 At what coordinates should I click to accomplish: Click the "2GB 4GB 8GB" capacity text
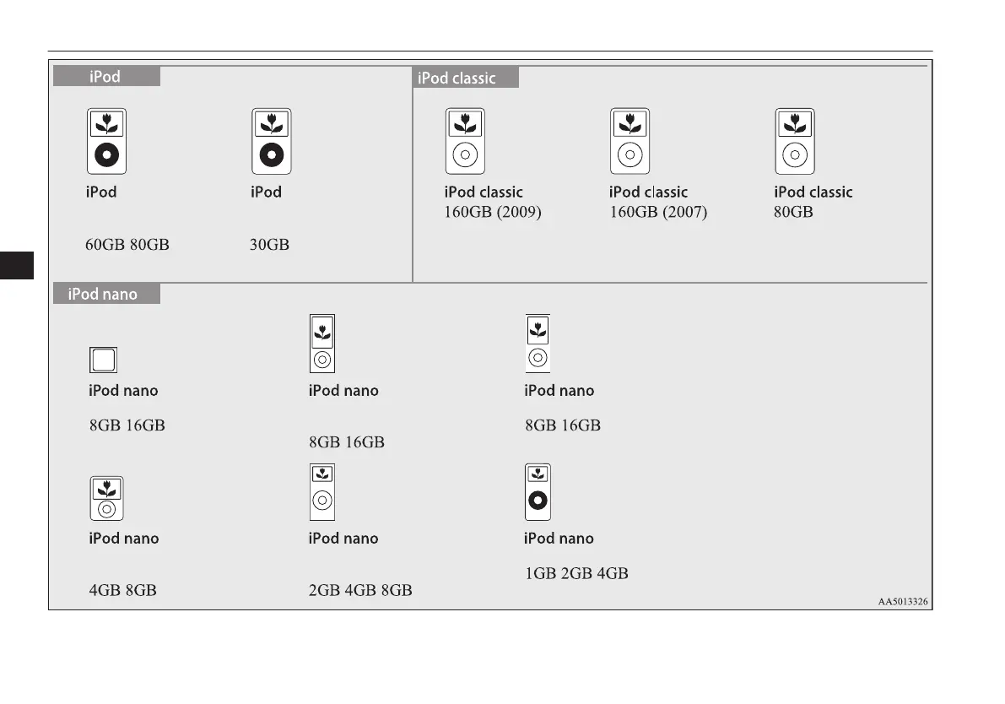coord(360,590)
